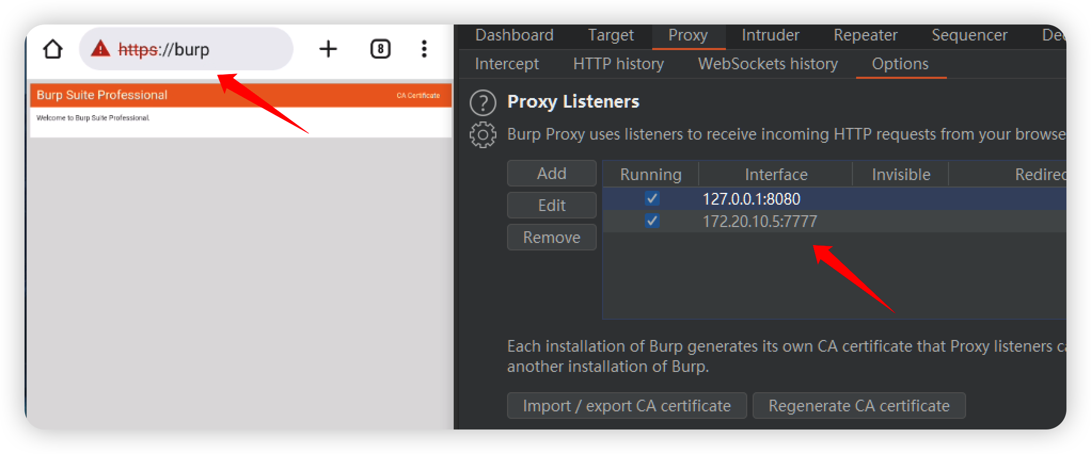Open the Intercept sub-tab
The width and height of the screenshot is (1091, 454).
(x=507, y=64)
